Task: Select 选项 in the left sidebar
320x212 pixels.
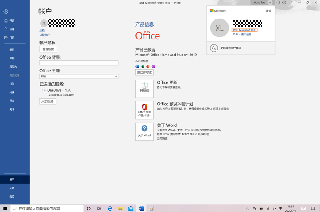Action: [12, 197]
